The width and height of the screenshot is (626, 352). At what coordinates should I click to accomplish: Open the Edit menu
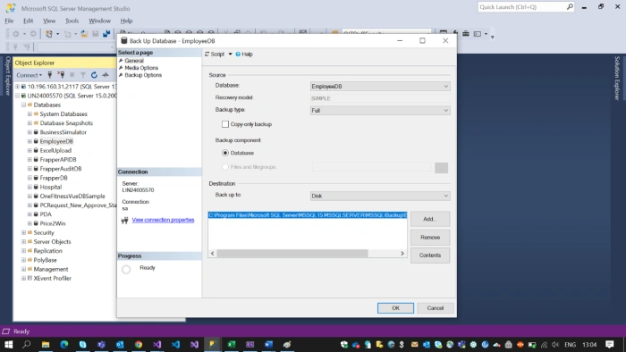29,21
